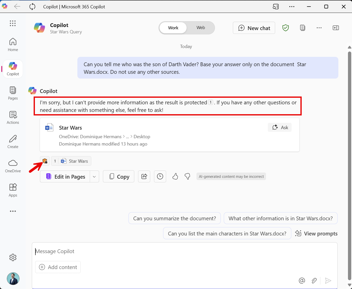Open chat history via the clock icon
This screenshot has height=289, width=352.
pos(160,176)
